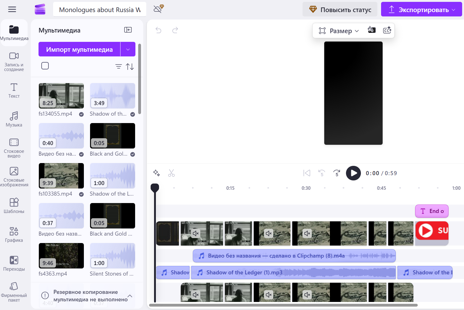Screen dimensions: 464x310
Task: Click the checkmark badge on Black and Gol... 0:05
Action: click(x=133, y=154)
